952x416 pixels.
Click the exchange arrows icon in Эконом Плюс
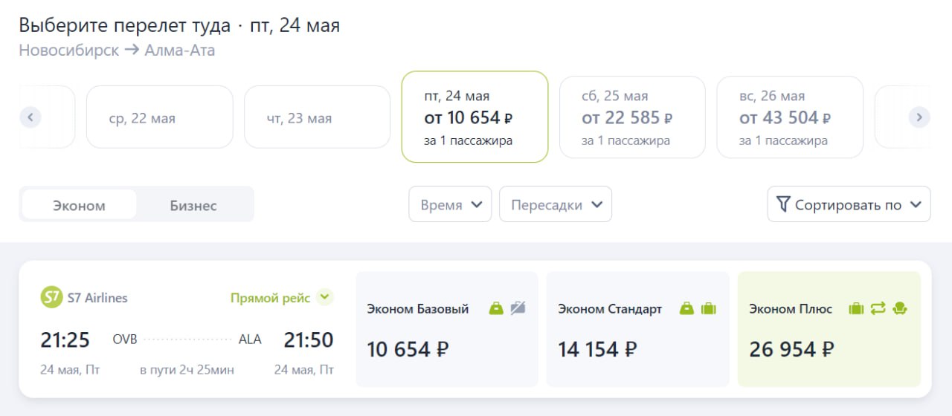878,308
